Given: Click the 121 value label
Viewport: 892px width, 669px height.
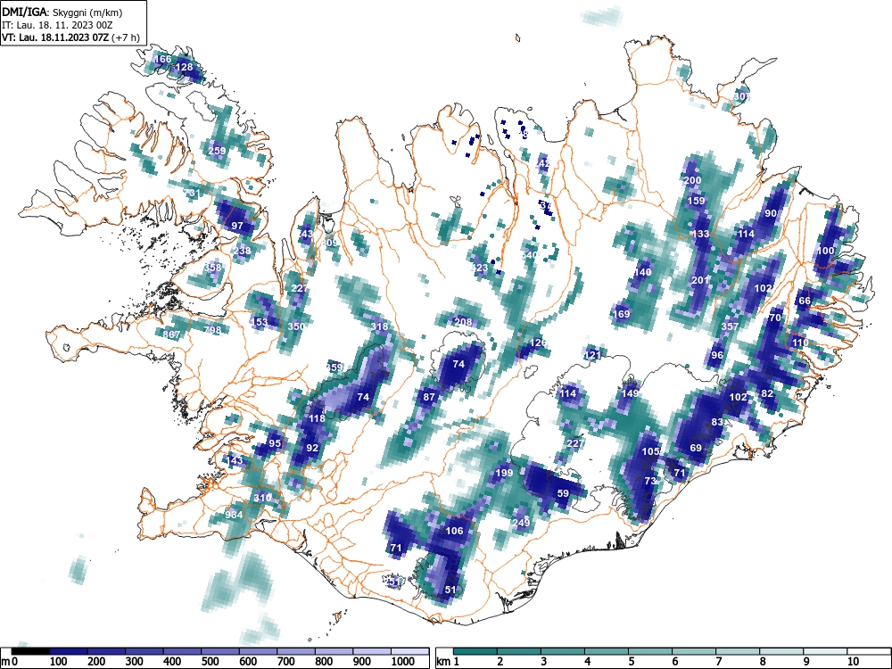Looking at the screenshot, I should tap(592, 355).
